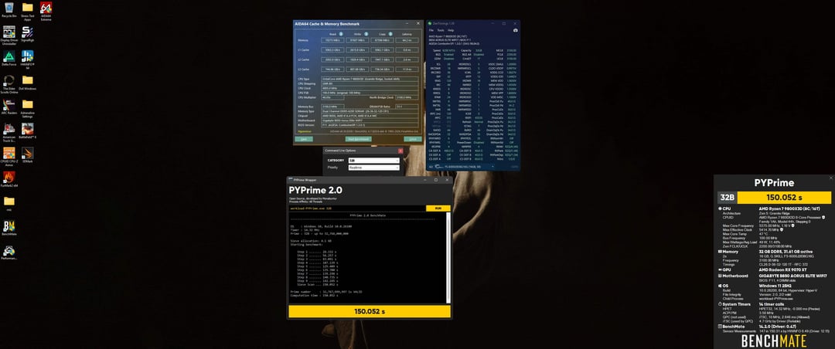This screenshot has width=835, height=349.
Task: Open the CPUID CPU-Z Asrock shortcut
Action: pos(9,157)
